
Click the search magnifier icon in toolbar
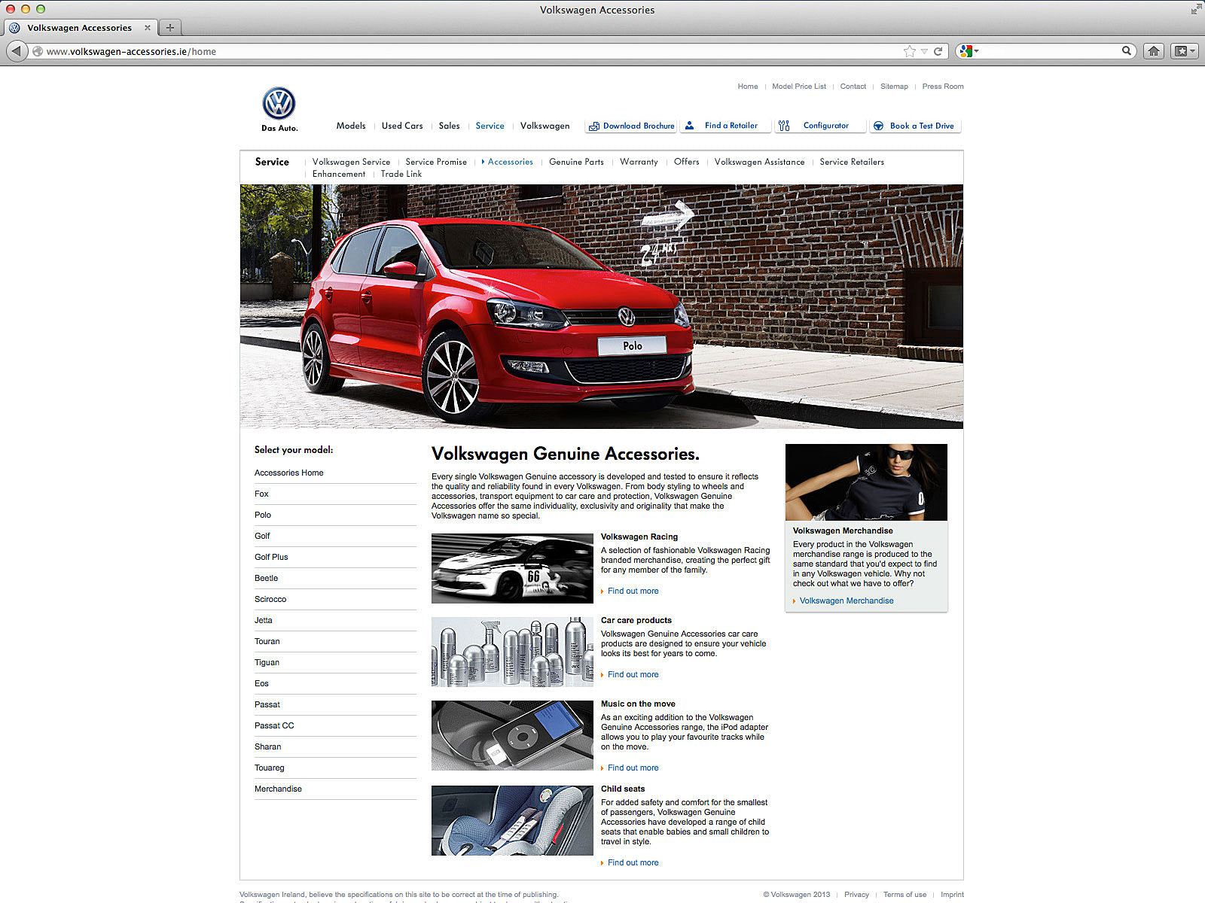(x=1127, y=51)
